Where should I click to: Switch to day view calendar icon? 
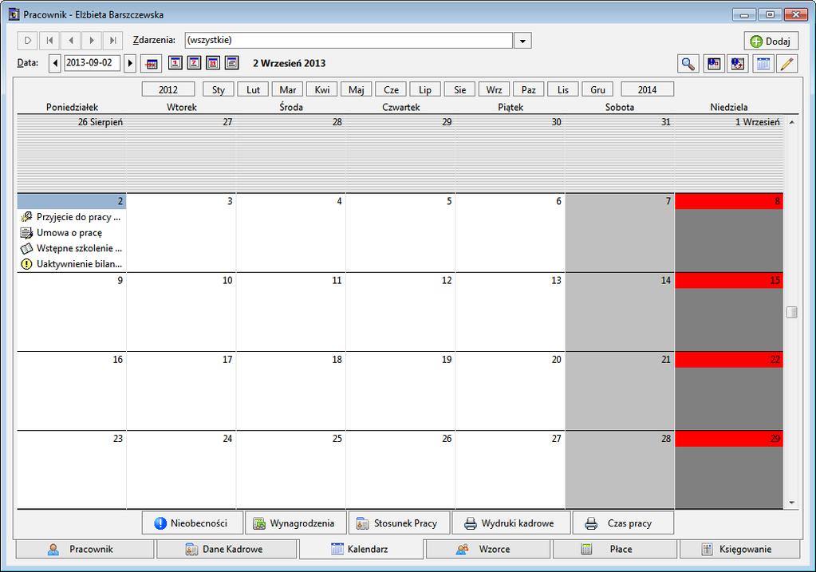click(x=175, y=63)
